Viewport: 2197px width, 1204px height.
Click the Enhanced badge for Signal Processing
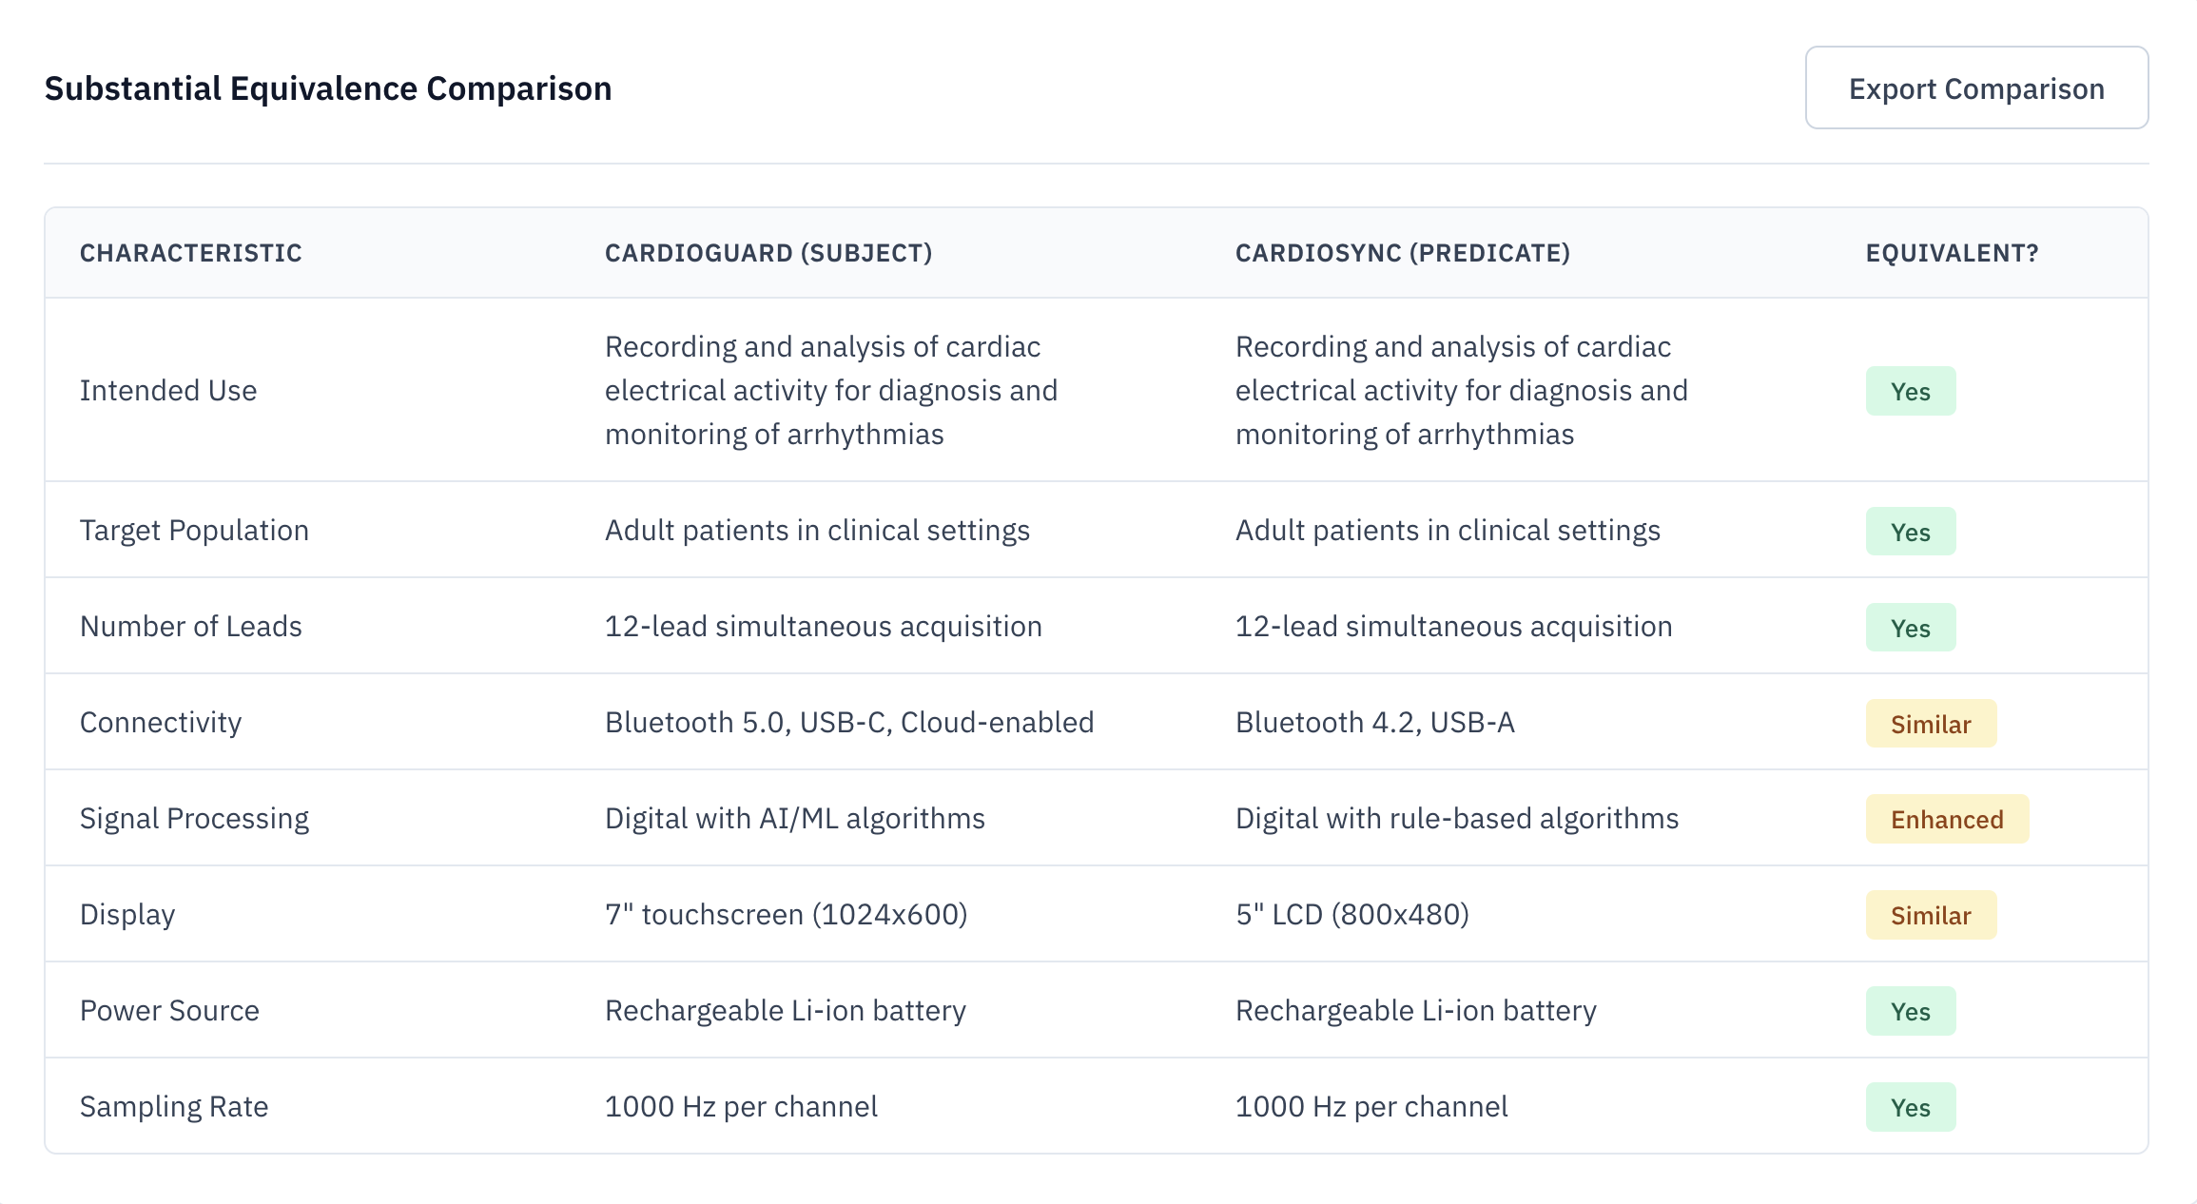click(1946, 820)
